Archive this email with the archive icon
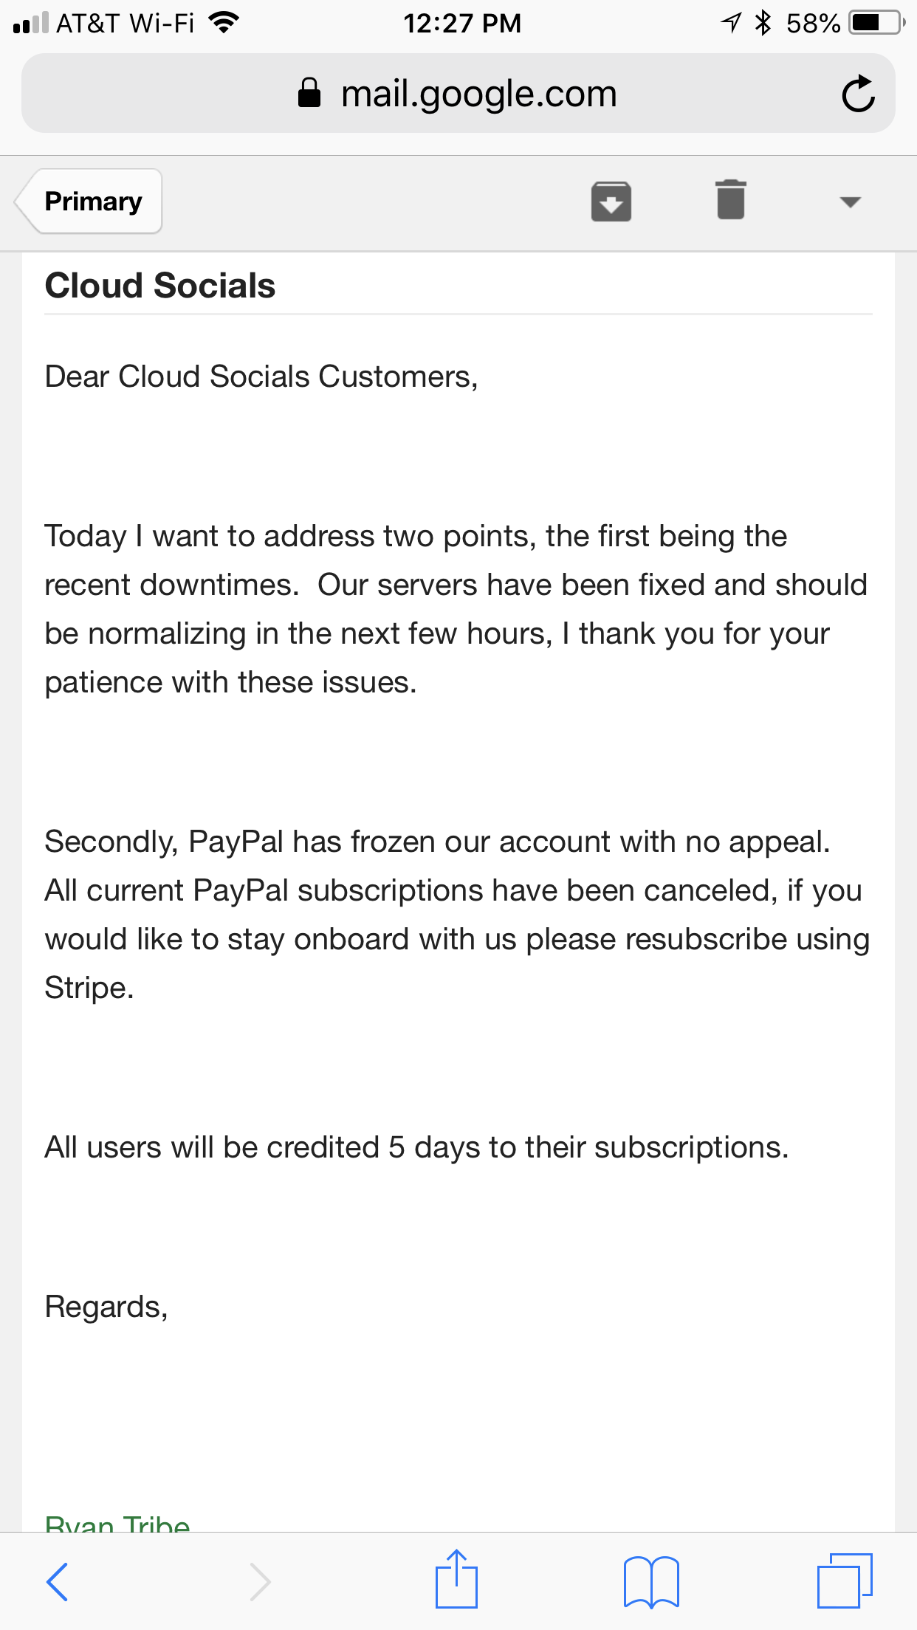Viewport: 917px width, 1630px height. tap(611, 202)
